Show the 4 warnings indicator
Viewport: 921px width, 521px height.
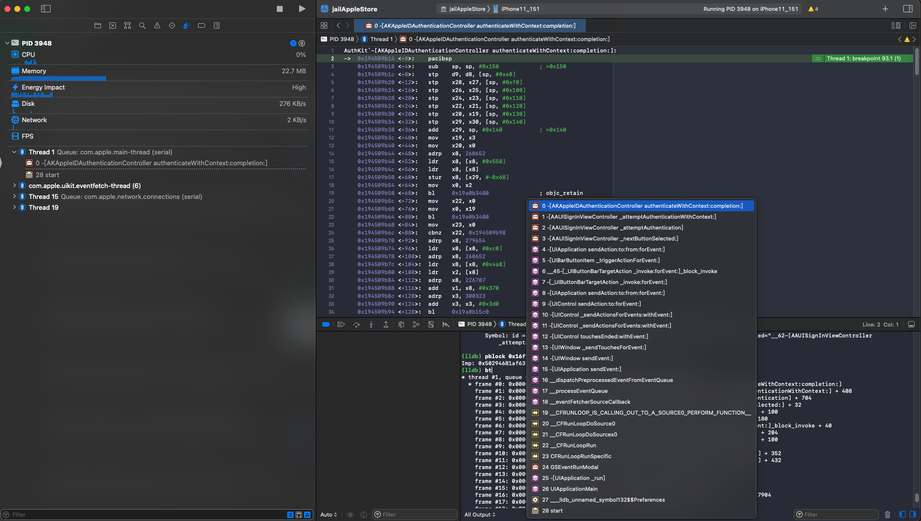[x=813, y=9]
